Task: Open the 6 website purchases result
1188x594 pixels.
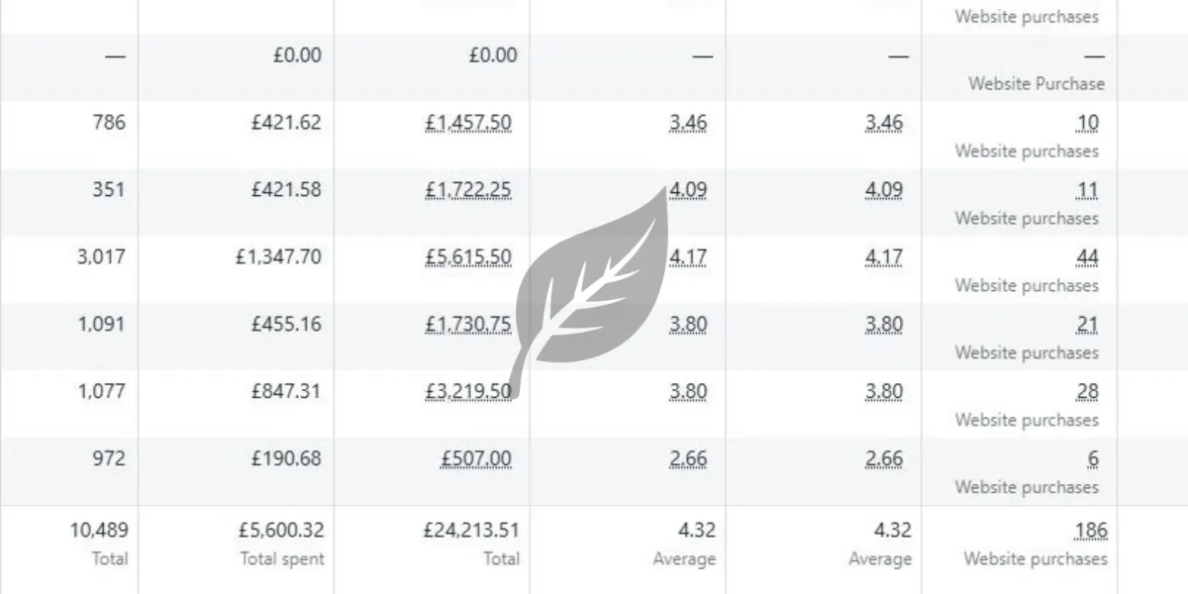Action: pyautogui.click(x=1093, y=459)
